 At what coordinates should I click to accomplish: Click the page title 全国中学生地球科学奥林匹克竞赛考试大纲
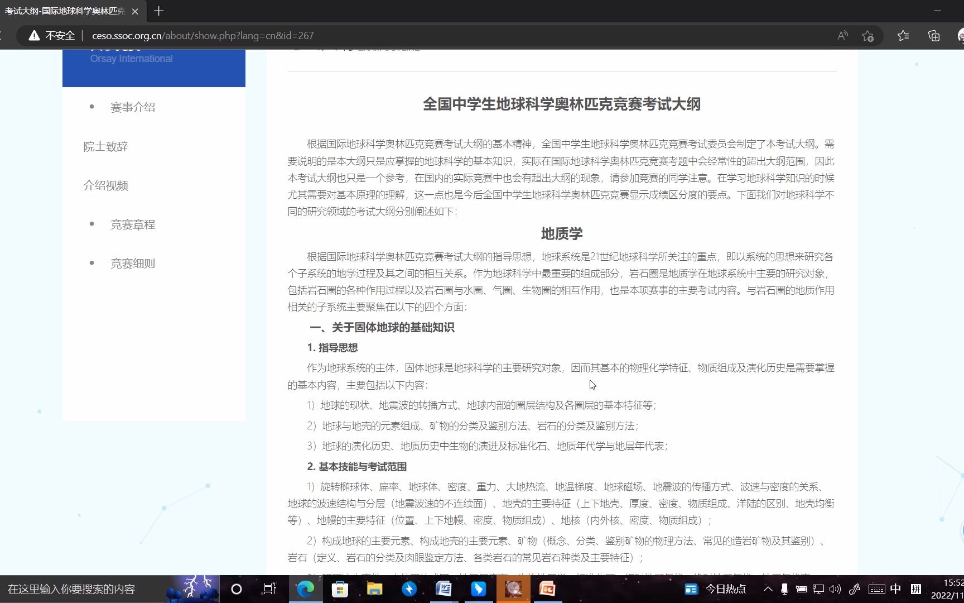pyautogui.click(x=562, y=104)
